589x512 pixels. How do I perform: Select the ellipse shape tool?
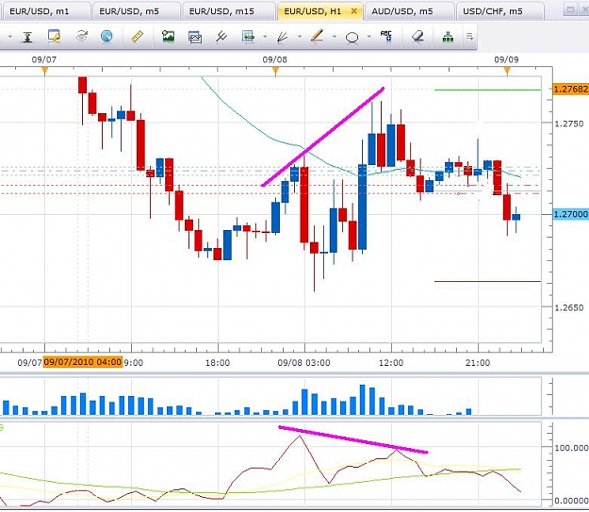[x=352, y=38]
